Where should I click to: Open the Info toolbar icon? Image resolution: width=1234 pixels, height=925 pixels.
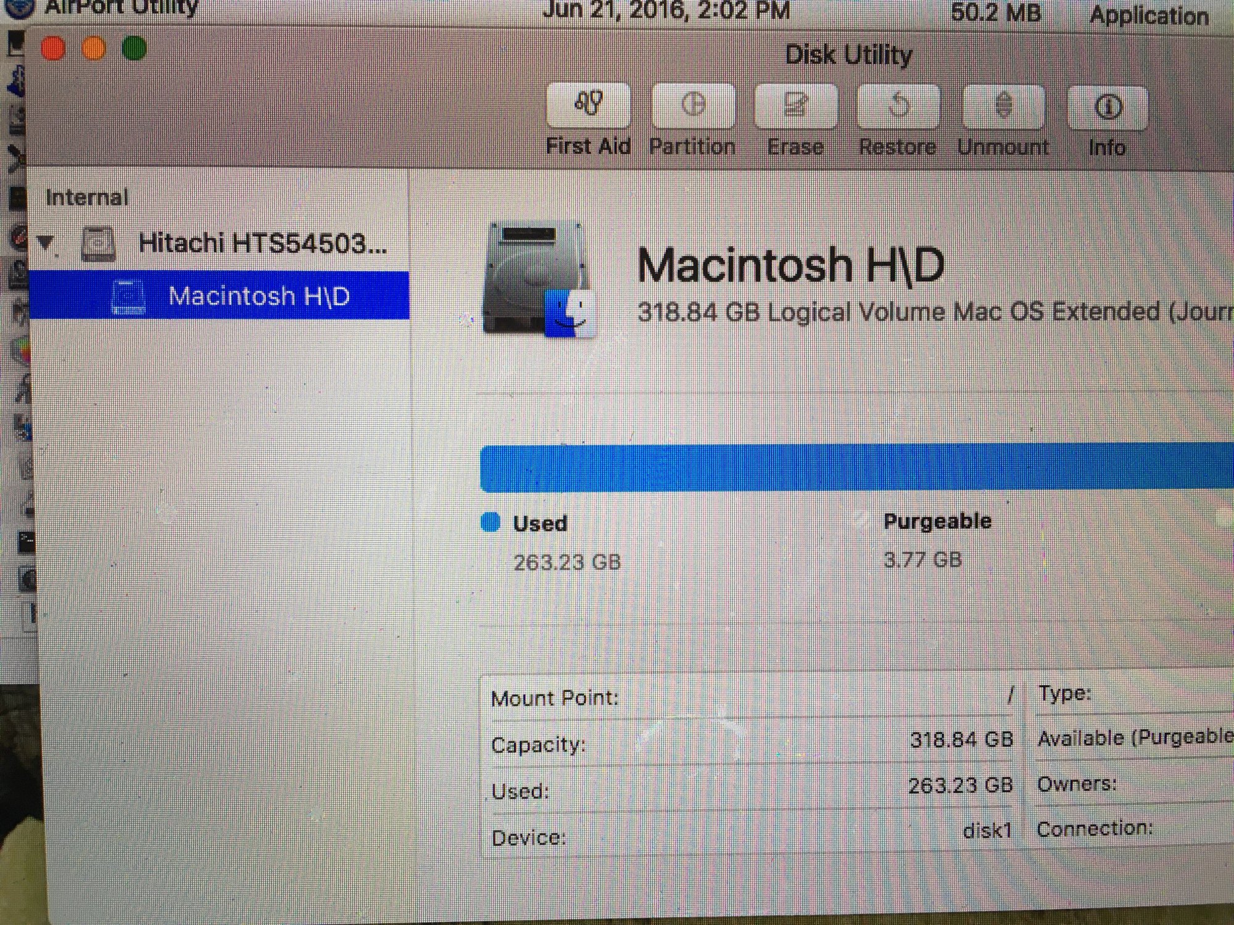click(x=1108, y=108)
